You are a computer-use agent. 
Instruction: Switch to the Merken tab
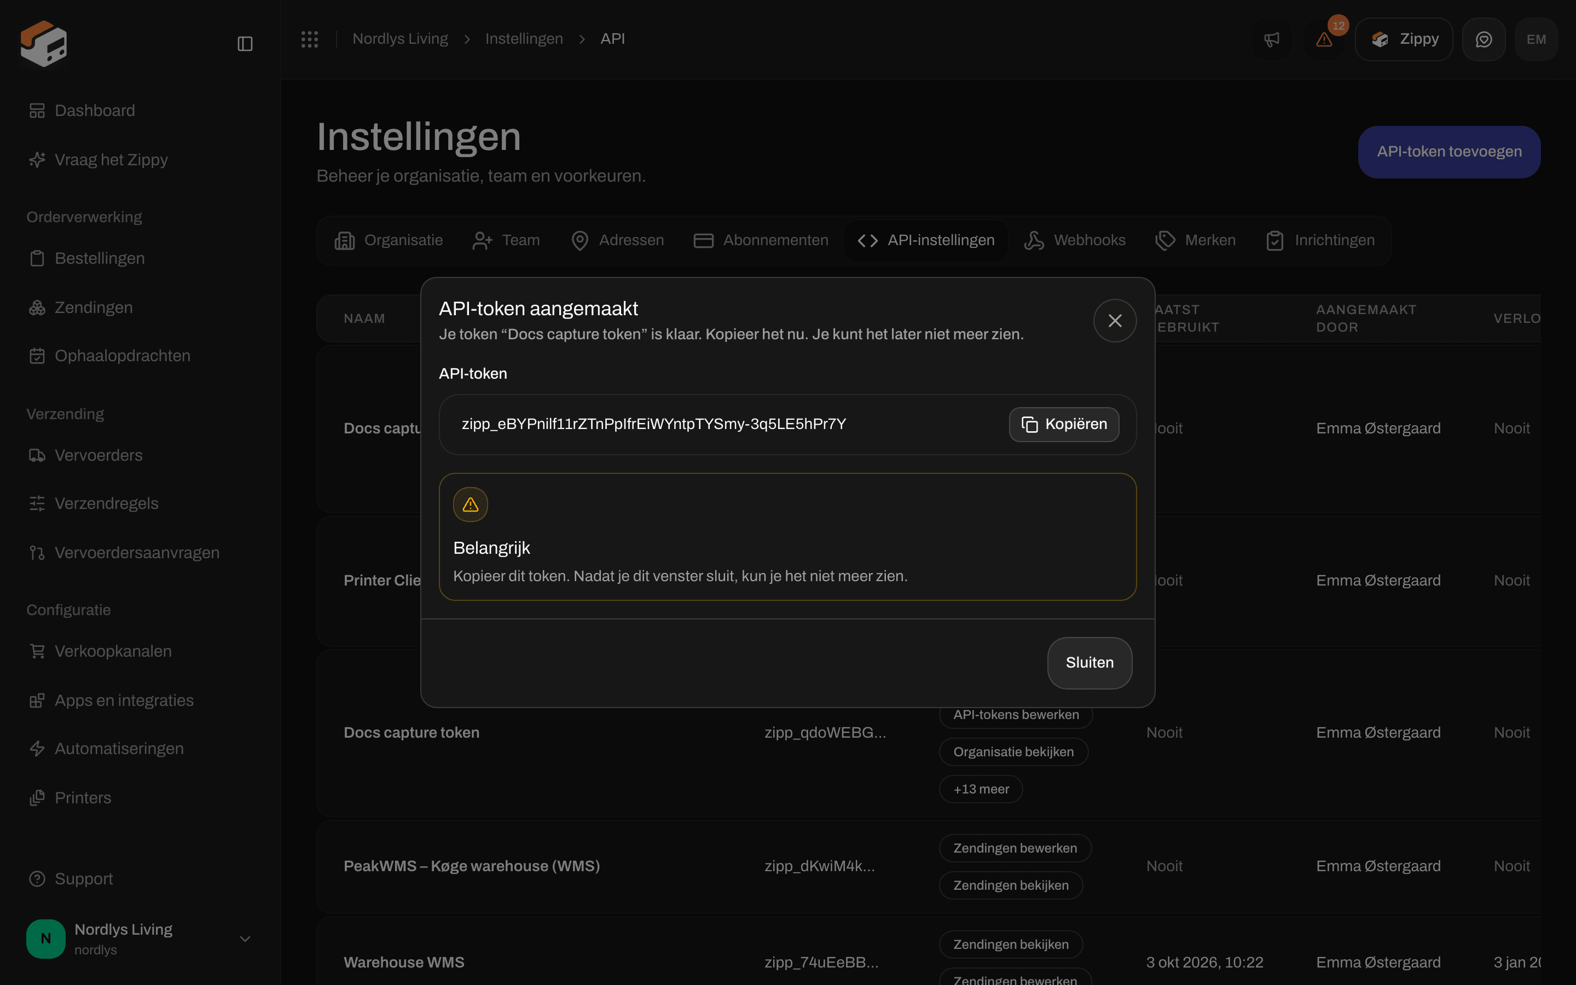[1196, 240]
